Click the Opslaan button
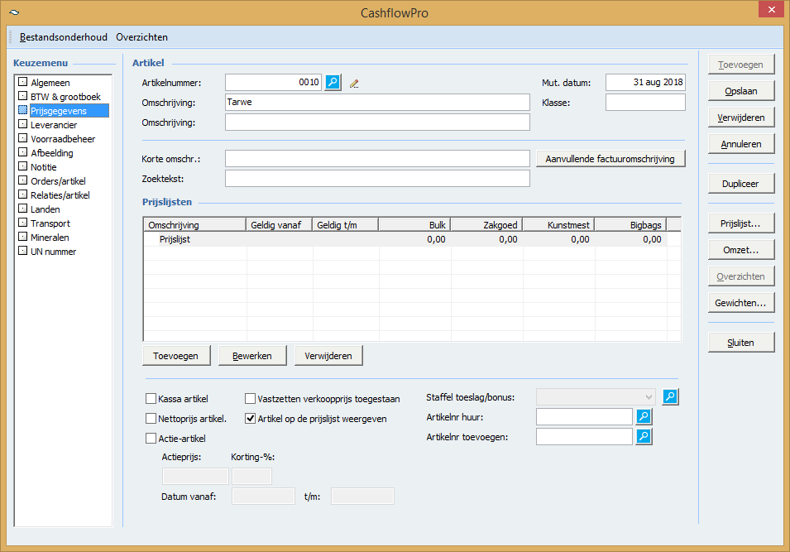Image resolution: width=790 pixels, height=552 pixels. 741,91
